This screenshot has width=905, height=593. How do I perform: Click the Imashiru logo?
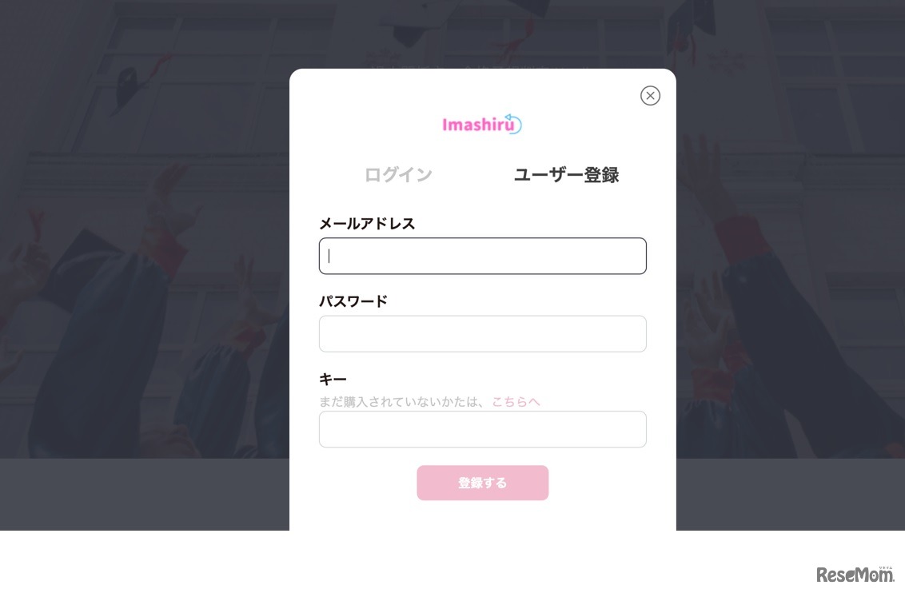coord(482,124)
